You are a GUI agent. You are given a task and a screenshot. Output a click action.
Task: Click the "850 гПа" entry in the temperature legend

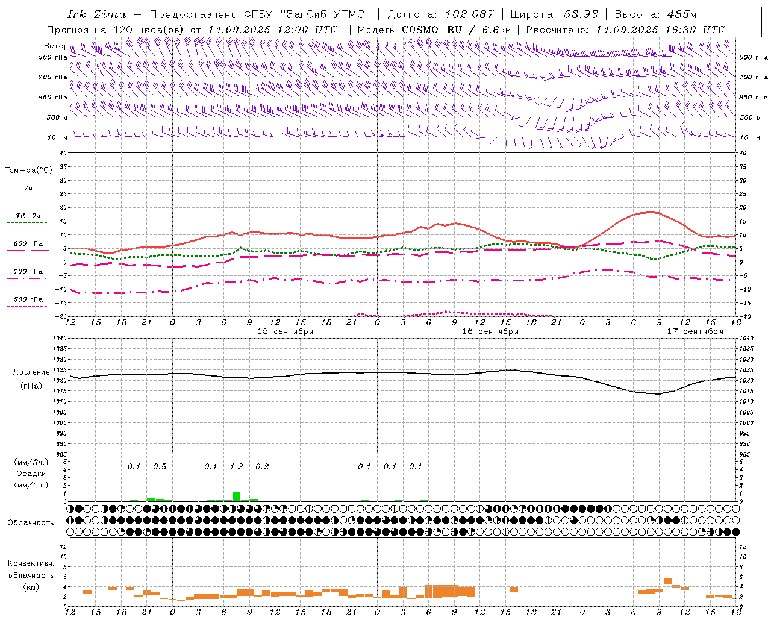point(28,244)
